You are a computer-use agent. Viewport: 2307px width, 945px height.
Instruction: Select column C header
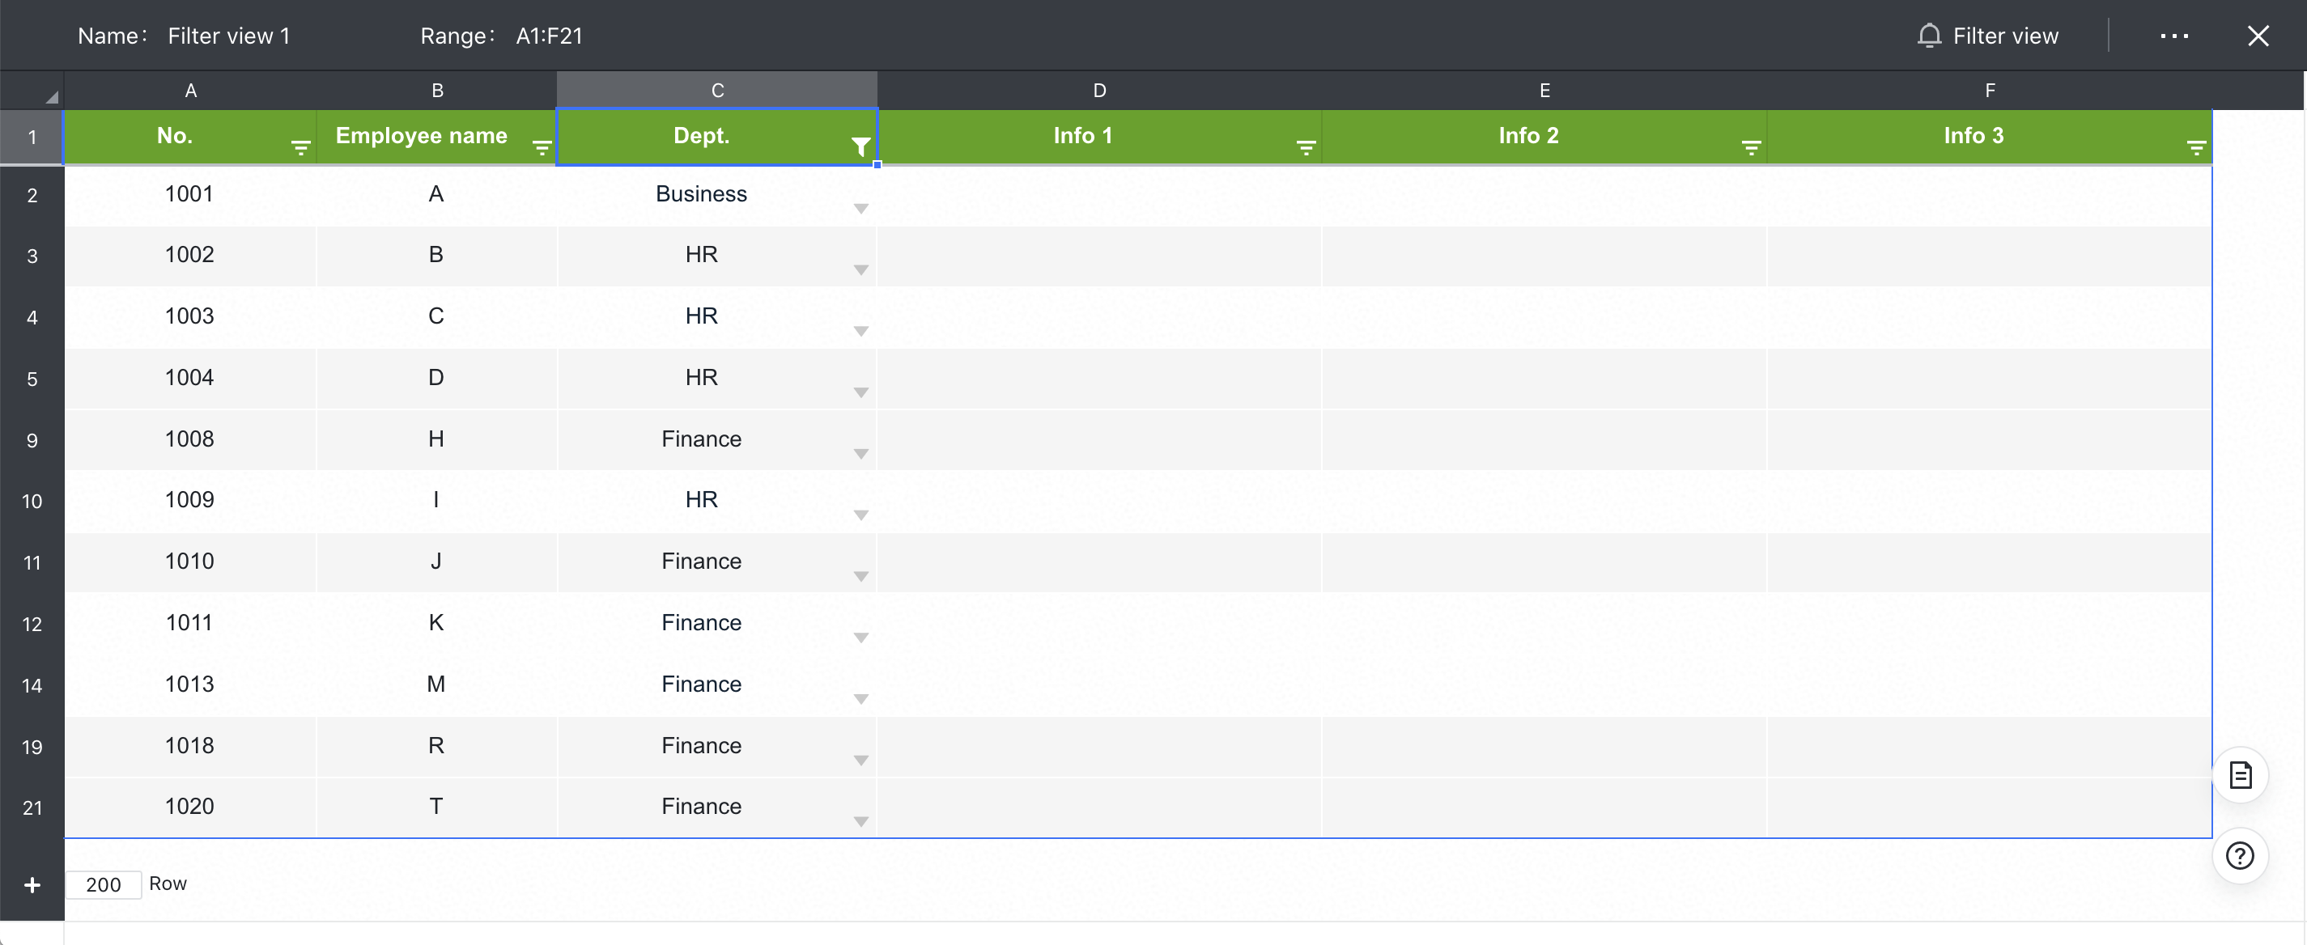click(x=717, y=91)
